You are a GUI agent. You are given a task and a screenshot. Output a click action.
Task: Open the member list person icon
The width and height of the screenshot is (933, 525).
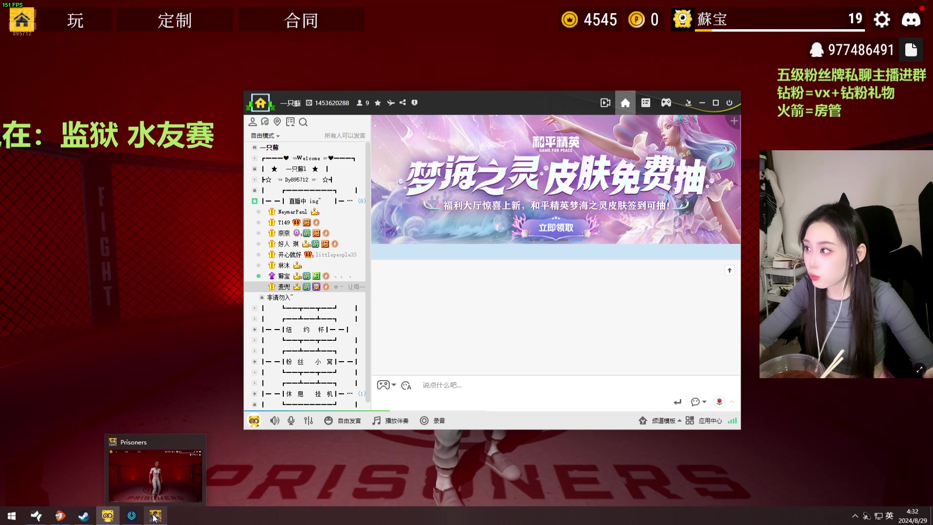pos(253,122)
